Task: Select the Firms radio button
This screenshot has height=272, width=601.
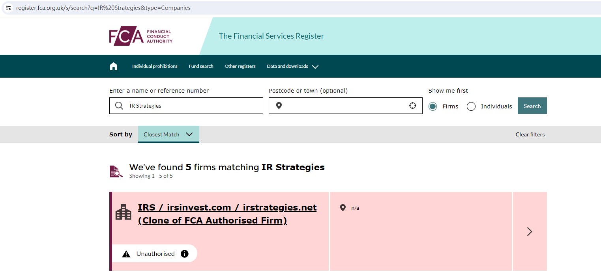Action: 433,106
